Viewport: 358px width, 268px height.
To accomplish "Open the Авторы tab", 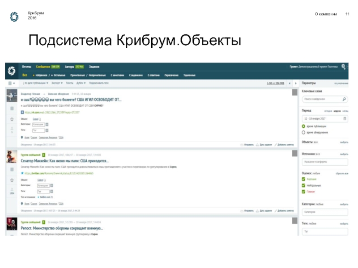I will point(69,67).
